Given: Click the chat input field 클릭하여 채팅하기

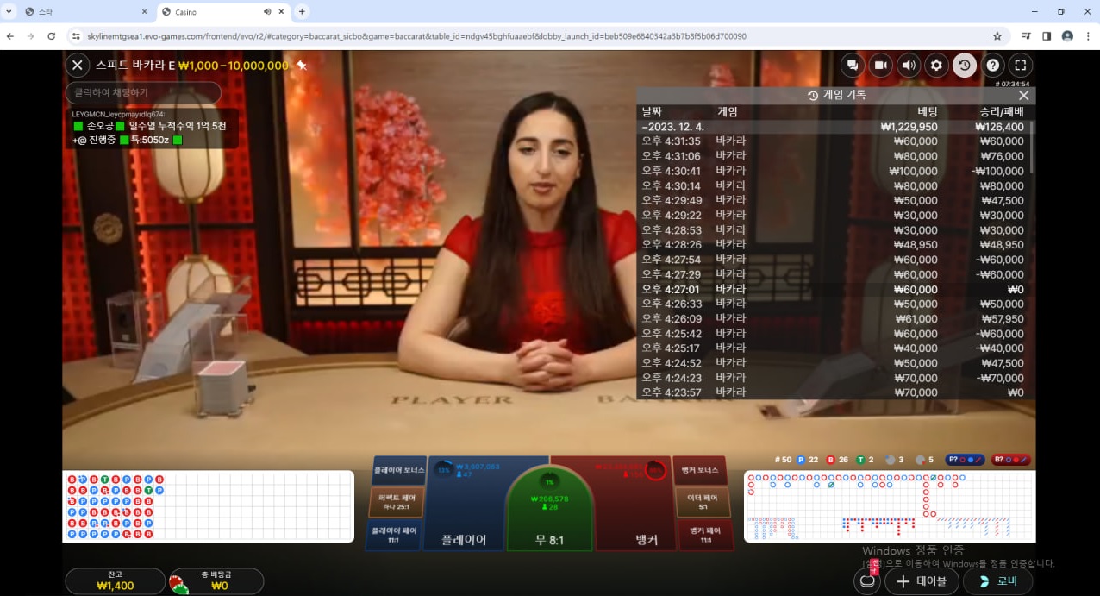Looking at the screenshot, I should point(143,92).
